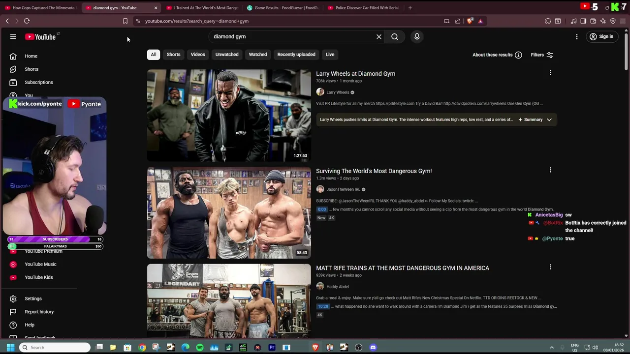The height and width of the screenshot is (354, 630).
Task: Start voice search with the microphone
Action: pos(417,36)
